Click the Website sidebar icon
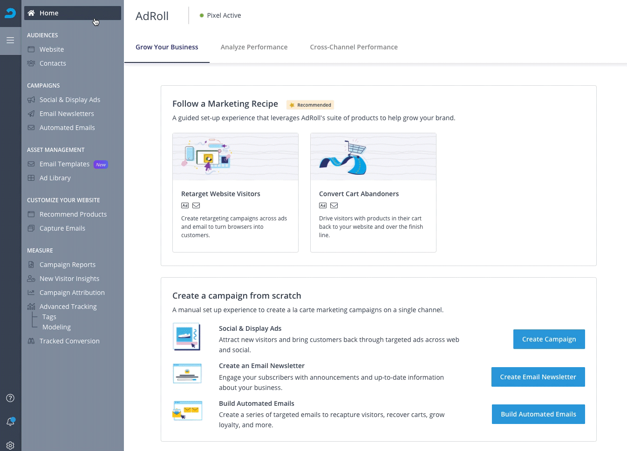The width and height of the screenshot is (627, 451). point(31,49)
